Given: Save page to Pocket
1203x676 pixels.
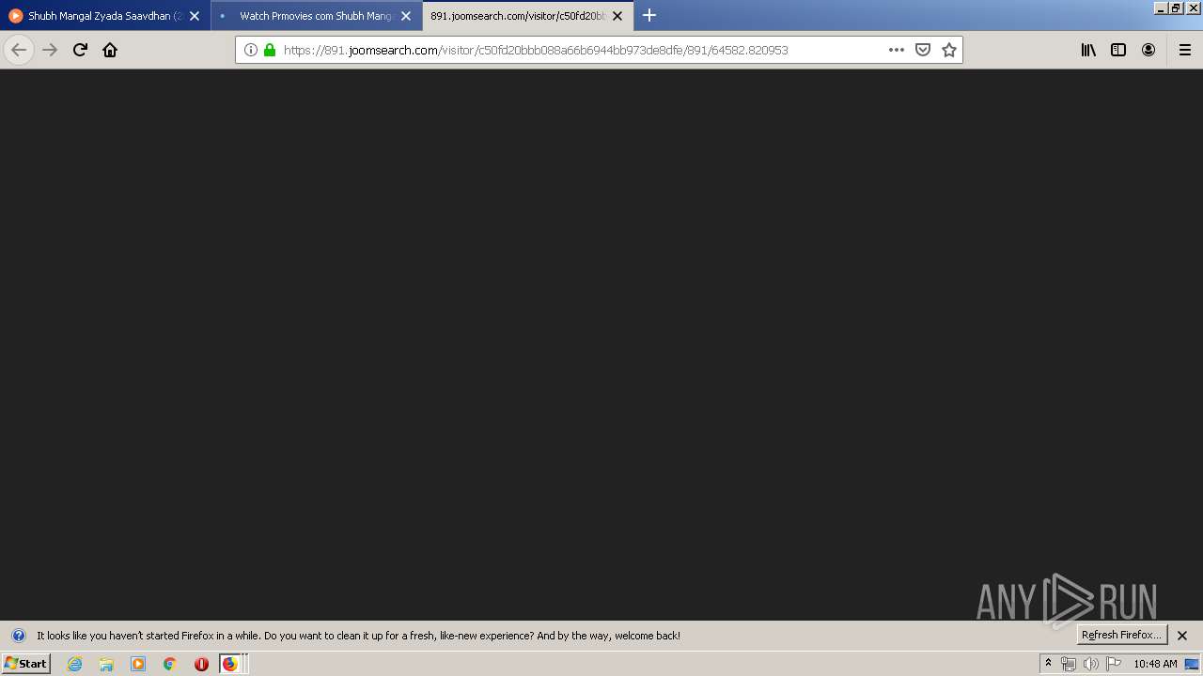Looking at the screenshot, I should (923, 50).
